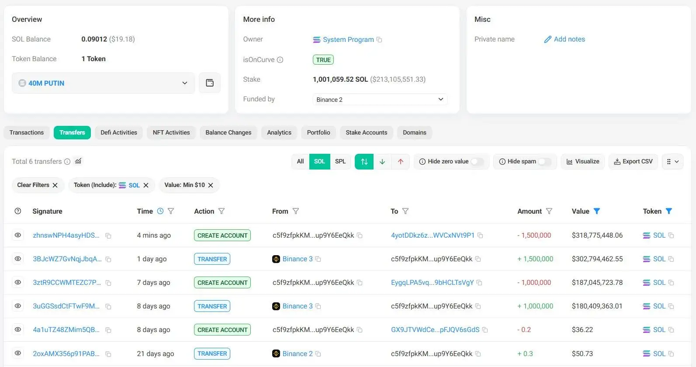Click the eye icon for the 3BJcWZ7GvNqjJbqA row
The width and height of the screenshot is (696, 367).
coord(18,259)
